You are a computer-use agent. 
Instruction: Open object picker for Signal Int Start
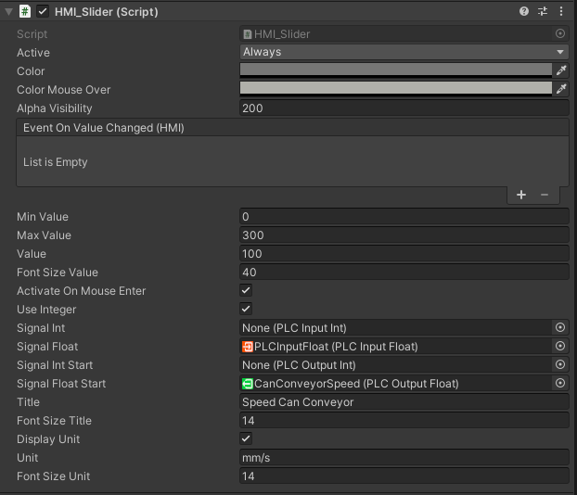[x=560, y=365]
